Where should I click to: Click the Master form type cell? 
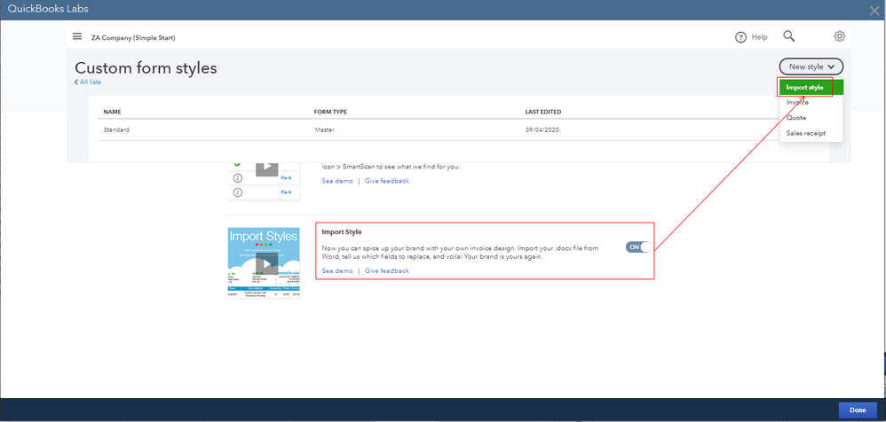click(325, 129)
